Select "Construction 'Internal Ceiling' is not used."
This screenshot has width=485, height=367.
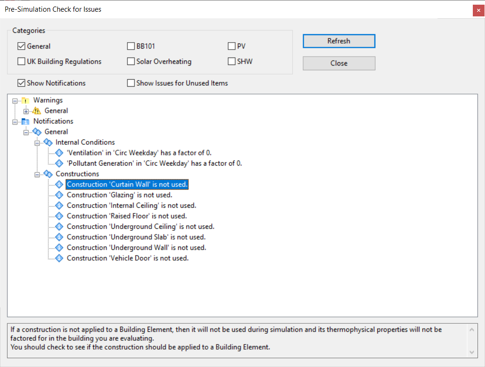click(132, 206)
